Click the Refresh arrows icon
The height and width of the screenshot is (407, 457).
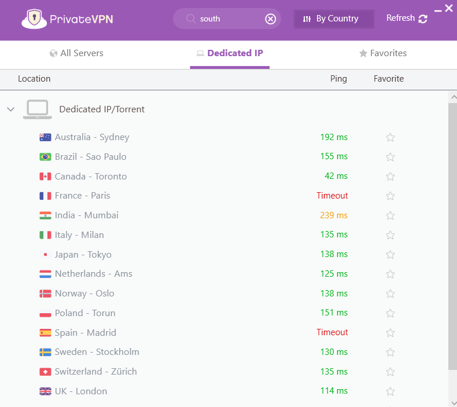(x=423, y=19)
